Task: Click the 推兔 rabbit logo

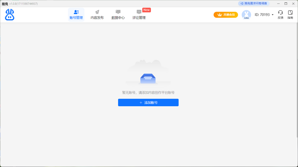Action: (x=9, y=14)
